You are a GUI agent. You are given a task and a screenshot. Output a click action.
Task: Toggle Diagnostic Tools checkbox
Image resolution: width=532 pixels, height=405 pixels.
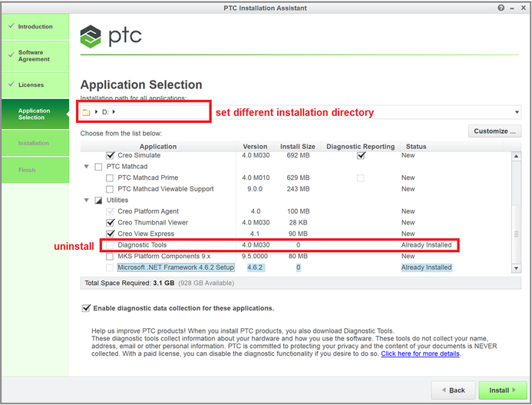110,245
